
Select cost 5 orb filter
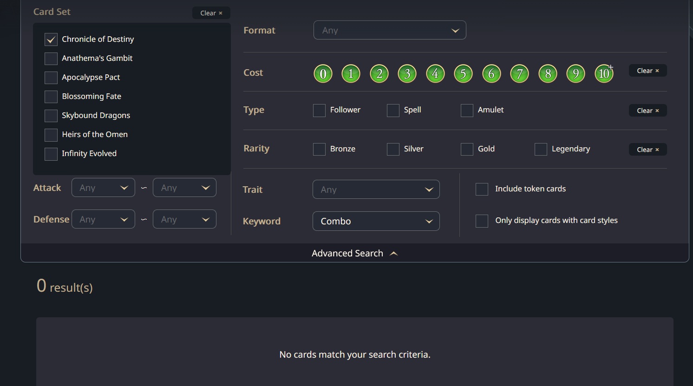(x=463, y=73)
